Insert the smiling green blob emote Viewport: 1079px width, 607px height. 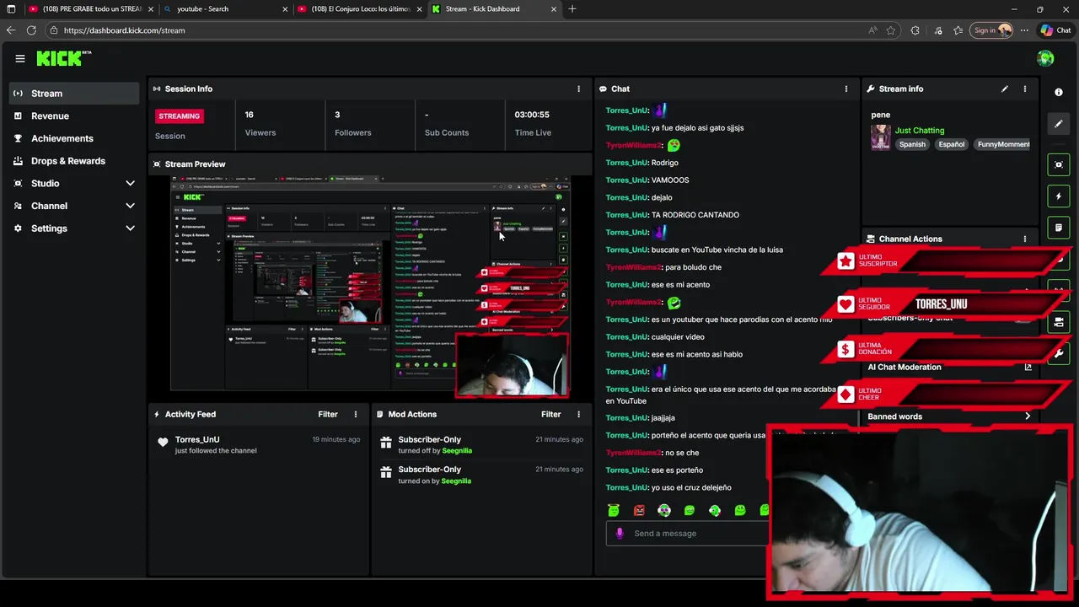tap(740, 510)
